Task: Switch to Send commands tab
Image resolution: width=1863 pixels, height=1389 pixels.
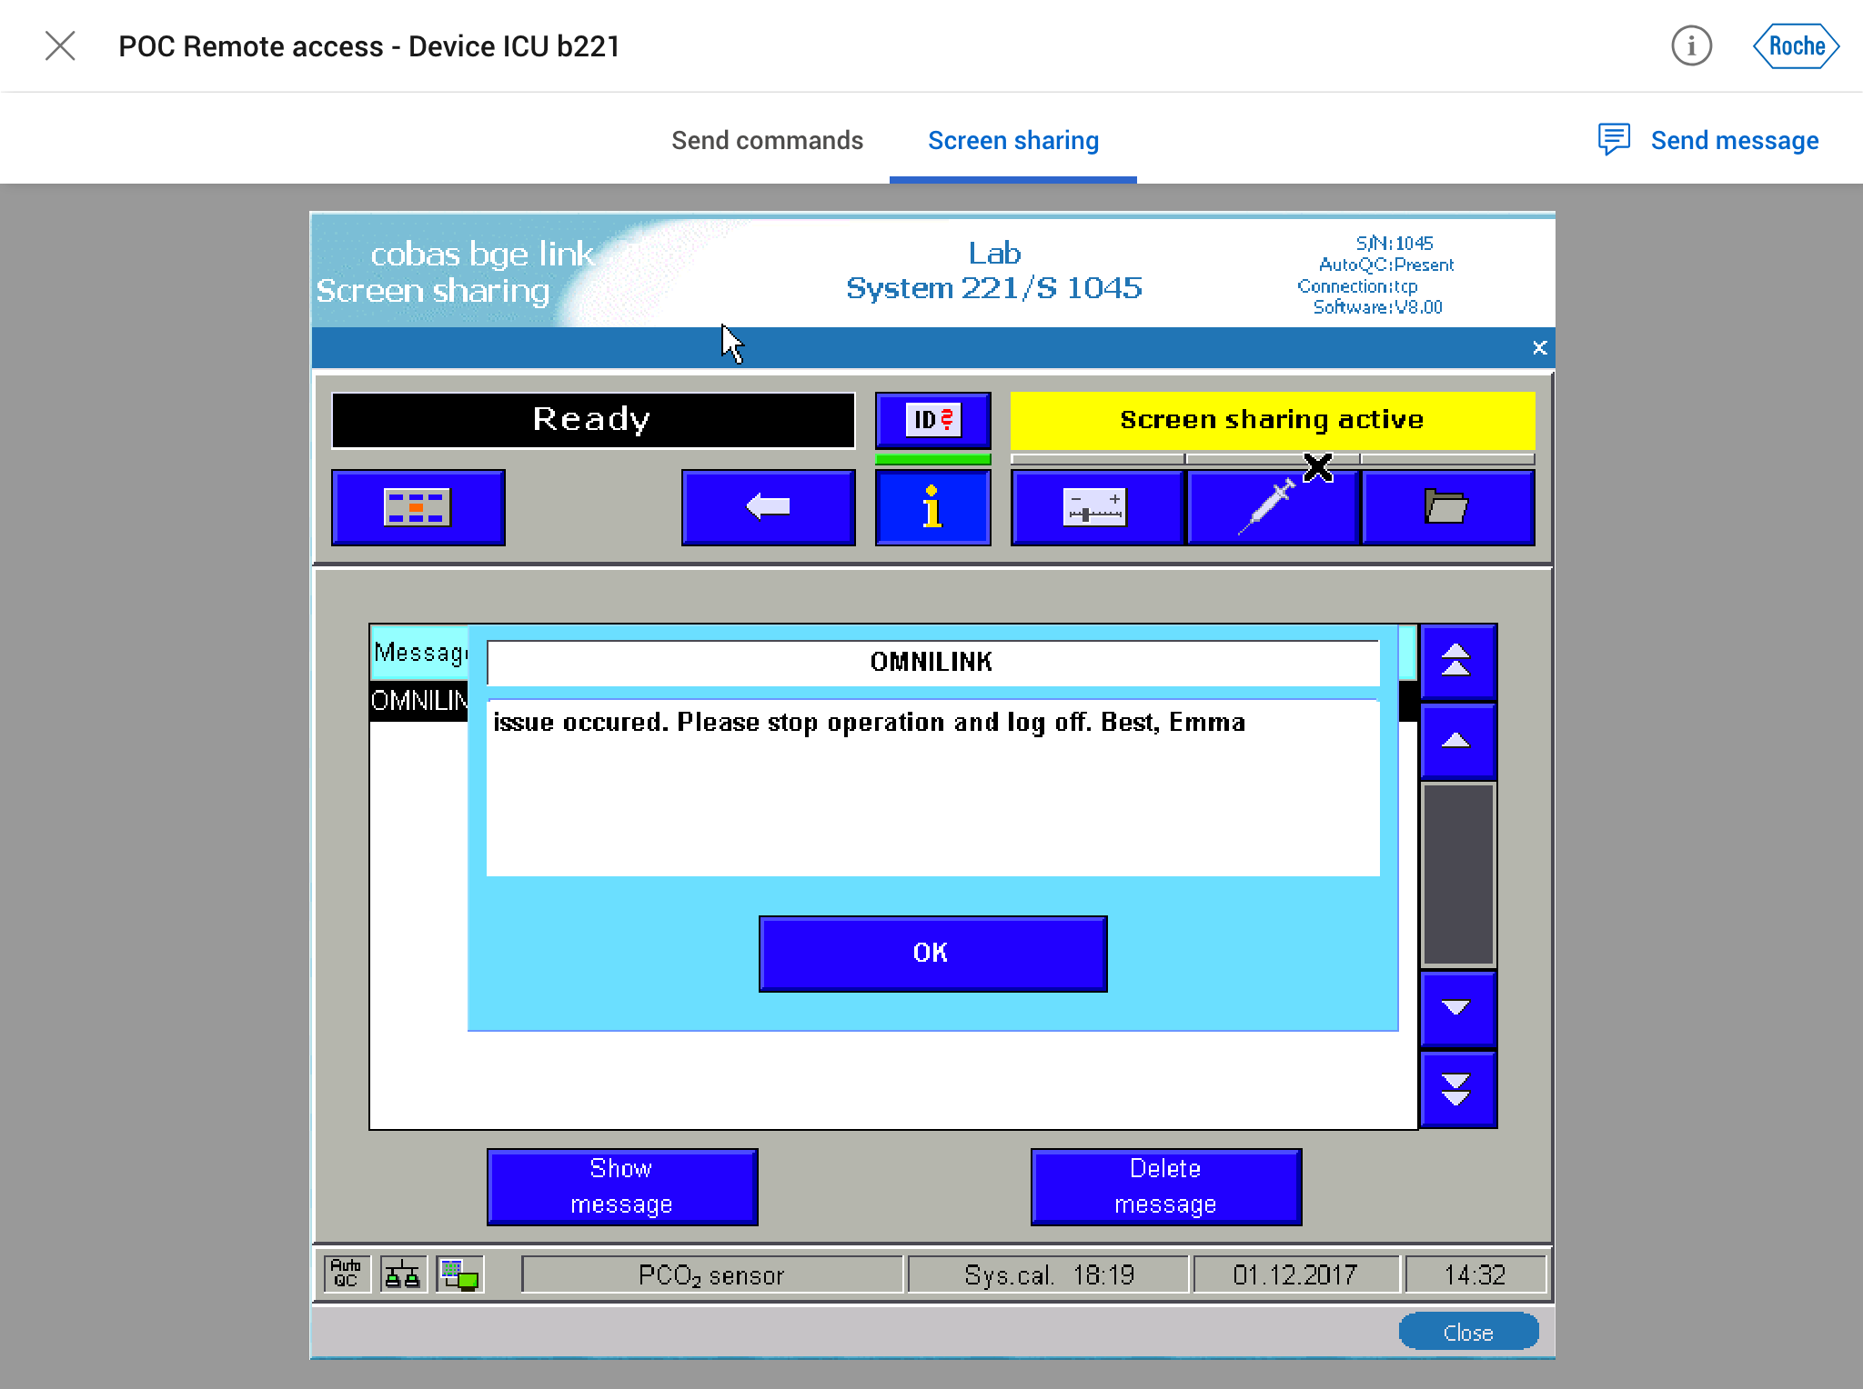Action: point(767,141)
